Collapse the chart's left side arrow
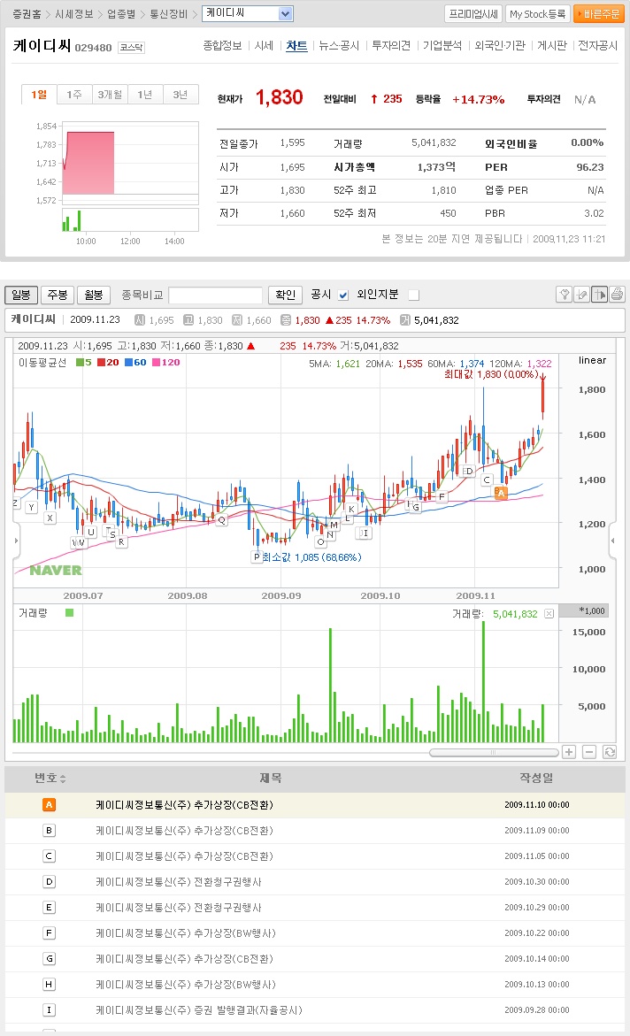 pos(17,541)
